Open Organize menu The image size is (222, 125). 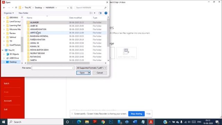coord(9,13)
